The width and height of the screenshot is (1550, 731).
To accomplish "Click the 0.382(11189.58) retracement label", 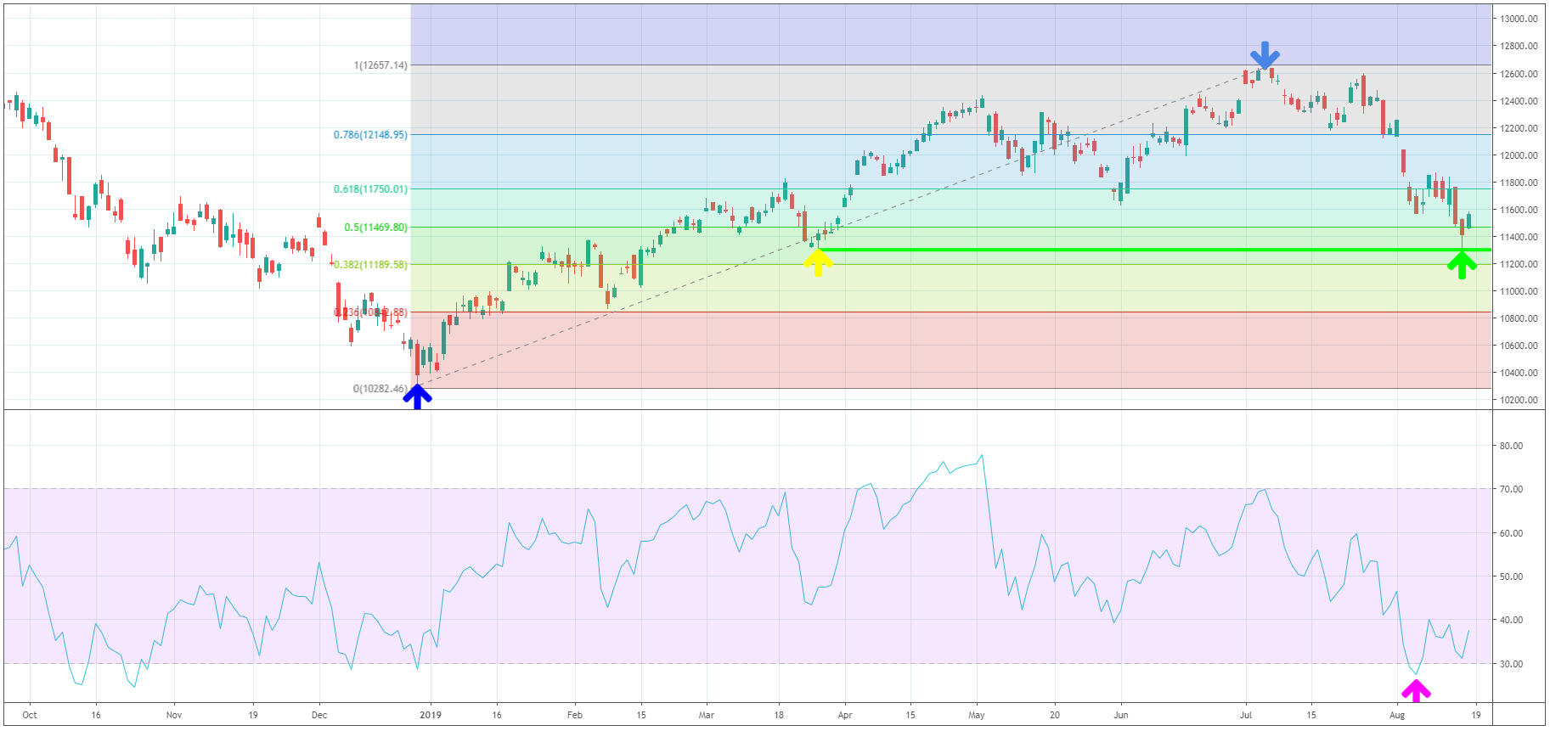I will (370, 265).
